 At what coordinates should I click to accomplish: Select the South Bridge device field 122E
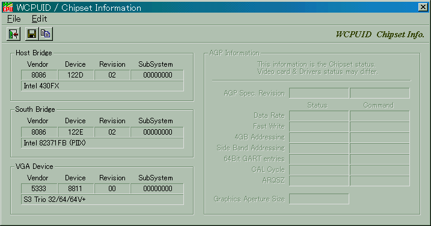[x=76, y=132]
